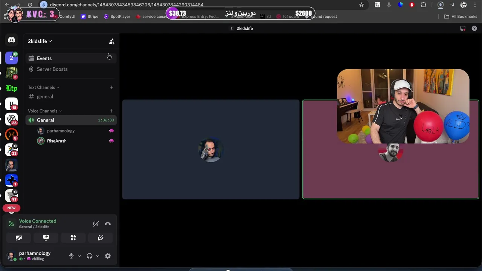Click the QR code extension icon
482x271 pixels.
pos(377,5)
